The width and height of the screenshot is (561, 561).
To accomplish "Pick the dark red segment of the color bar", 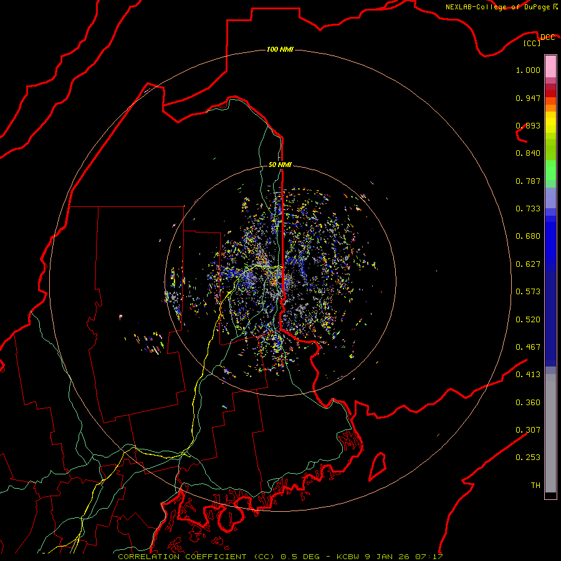I will (550, 93).
